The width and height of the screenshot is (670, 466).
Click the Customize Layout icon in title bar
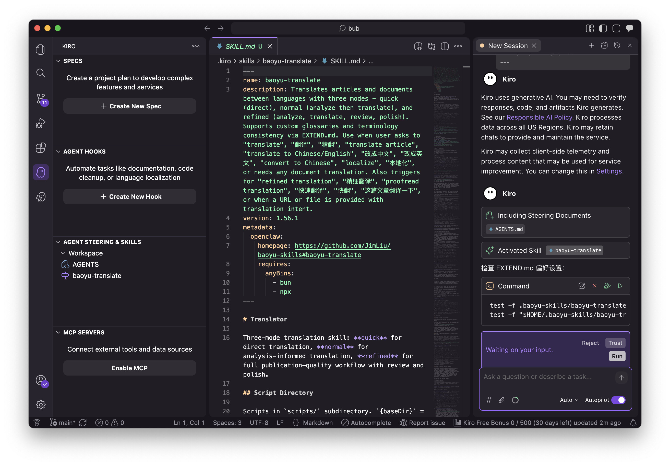pyautogui.click(x=590, y=28)
